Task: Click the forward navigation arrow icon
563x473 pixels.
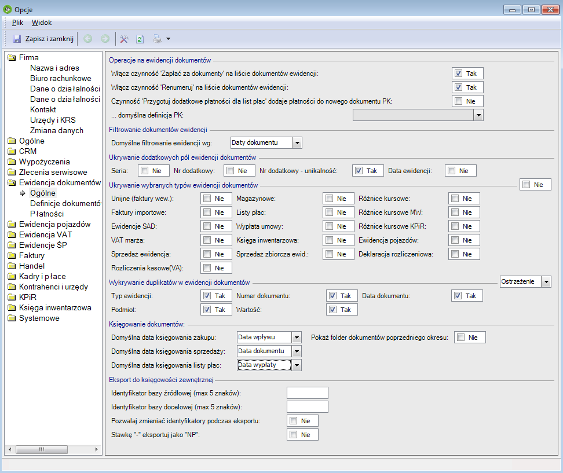Action: 105,39
